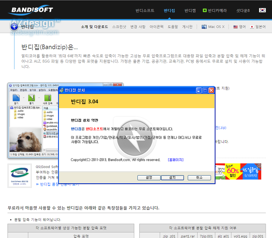Open the 변경 사항 submenu page
The height and width of the screenshot is (238, 272).
coord(138,27)
